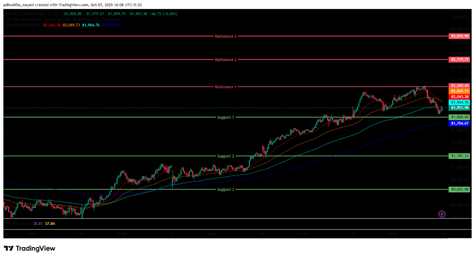Select the cyan 81,964.76 EMA price tag
The width and height of the screenshot is (475, 258).
pos(460,102)
